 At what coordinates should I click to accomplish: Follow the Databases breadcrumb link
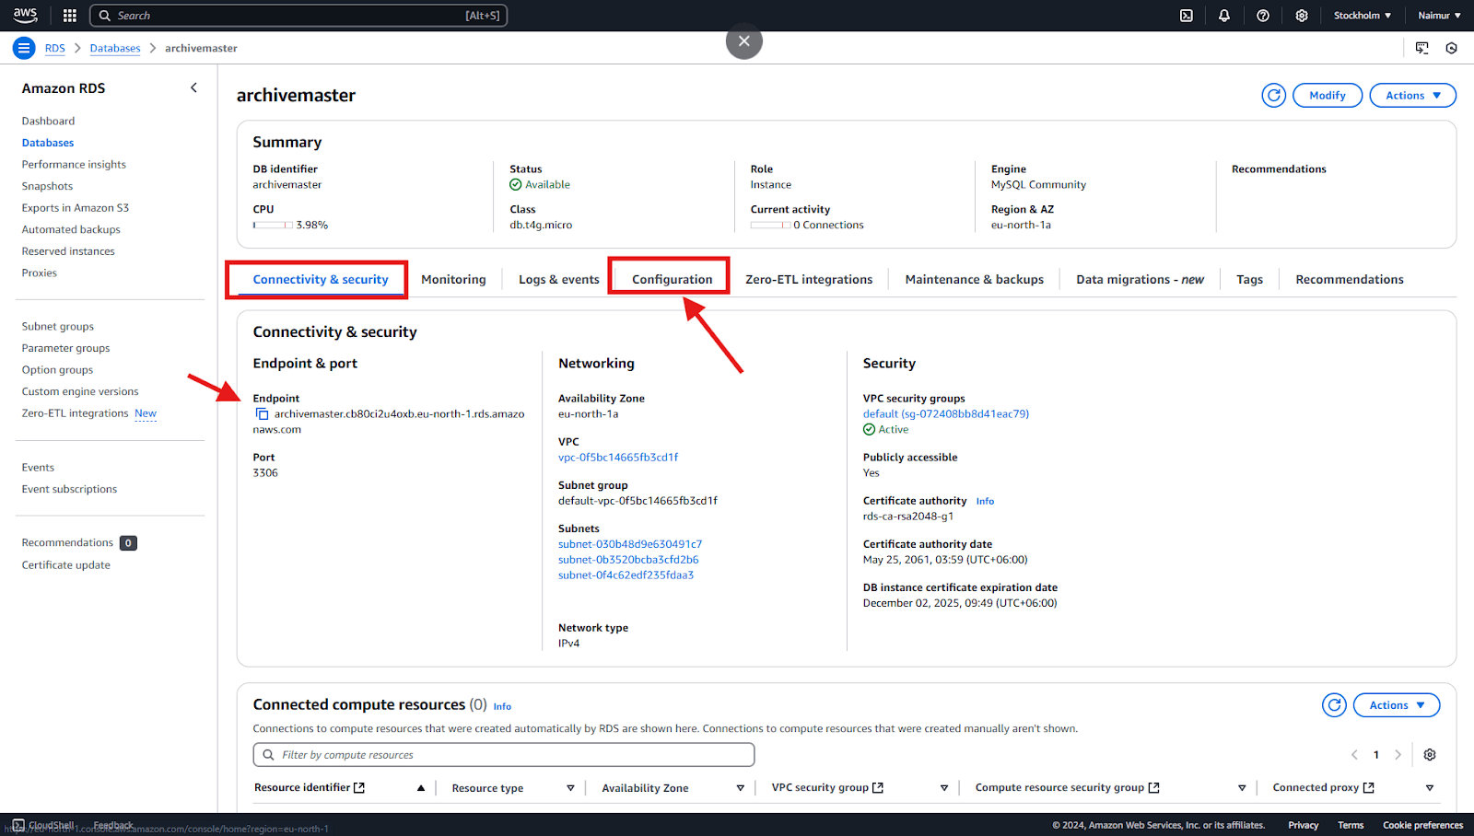point(115,48)
